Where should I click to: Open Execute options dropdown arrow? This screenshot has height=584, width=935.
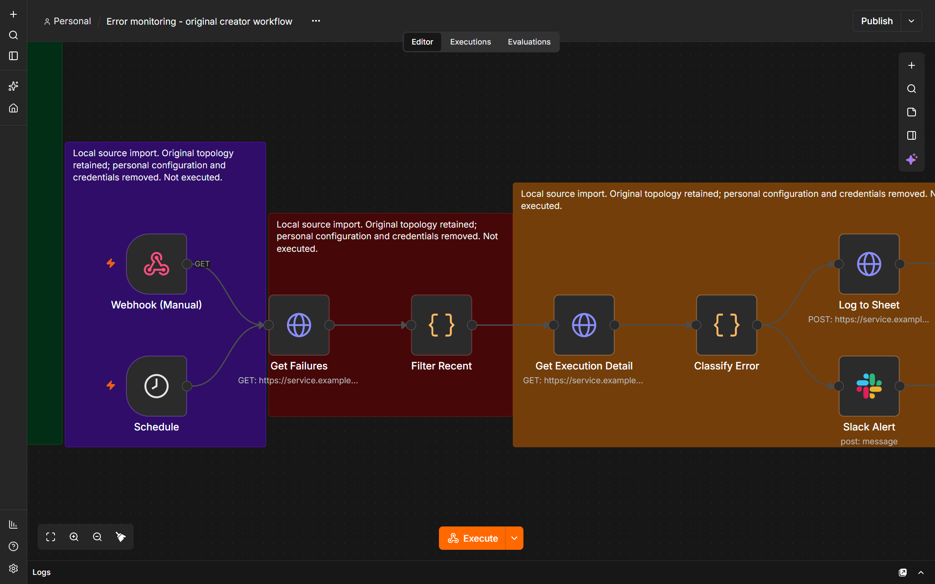tap(514, 538)
